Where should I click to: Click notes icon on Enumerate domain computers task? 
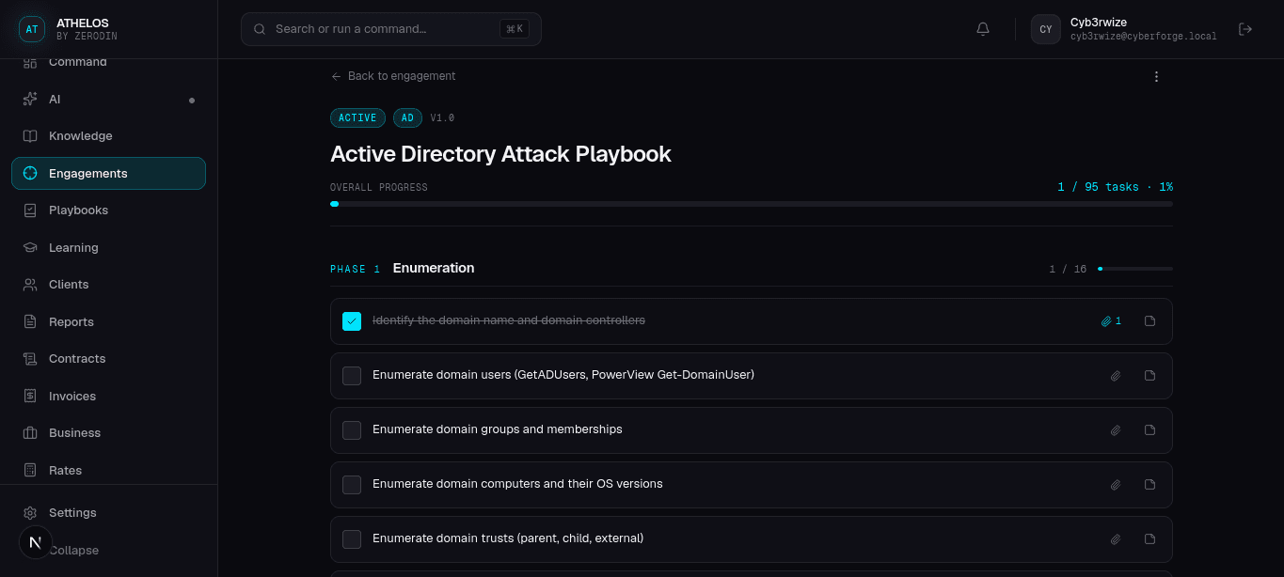point(1149,485)
